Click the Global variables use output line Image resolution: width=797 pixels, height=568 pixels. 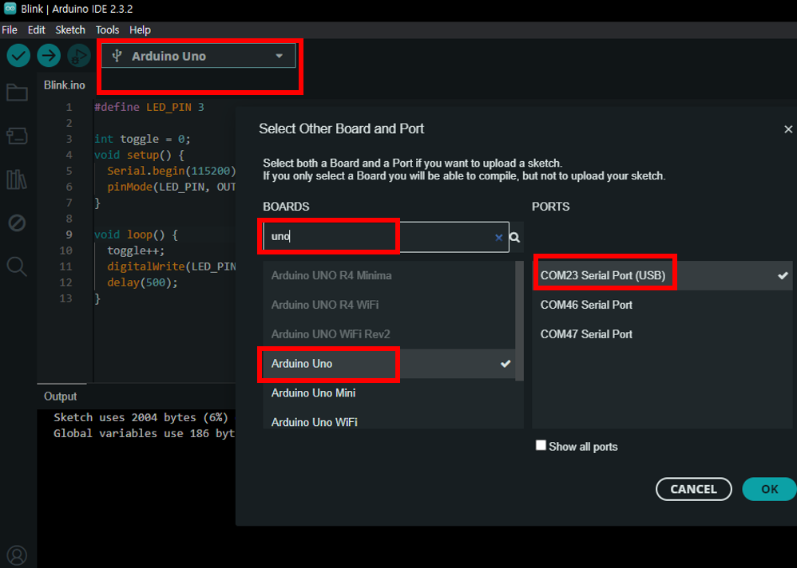tap(144, 433)
